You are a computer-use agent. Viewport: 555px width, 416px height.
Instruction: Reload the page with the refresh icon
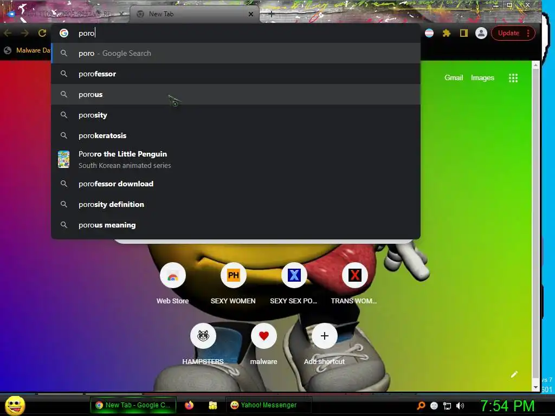pyautogui.click(x=42, y=33)
